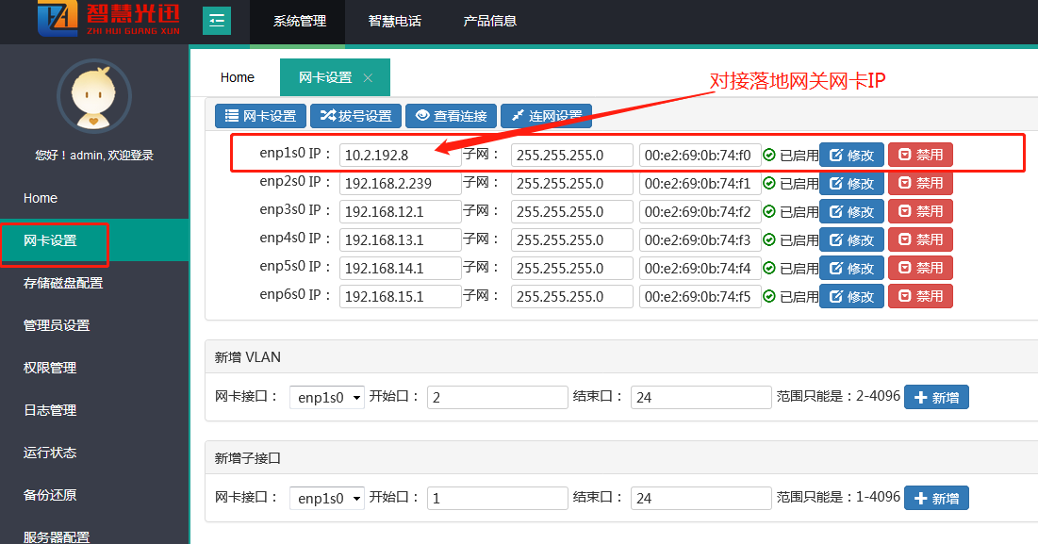This screenshot has width=1038, height=544.
Task: Click 查看连接 eye icon button
Action: coord(451,116)
